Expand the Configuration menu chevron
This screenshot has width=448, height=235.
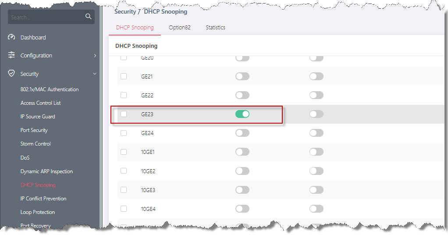pyautogui.click(x=95, y=56)
